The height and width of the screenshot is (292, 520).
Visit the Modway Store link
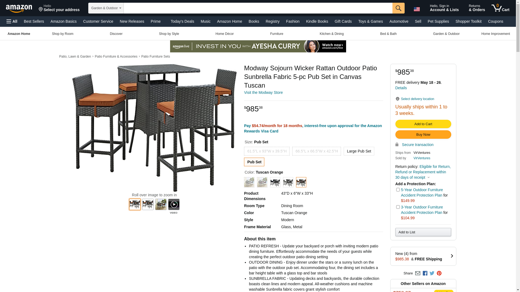[x=263, y=92]
